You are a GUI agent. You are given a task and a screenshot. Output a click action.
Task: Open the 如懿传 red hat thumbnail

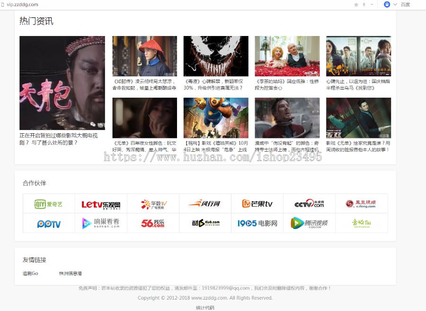click(144, 56)
